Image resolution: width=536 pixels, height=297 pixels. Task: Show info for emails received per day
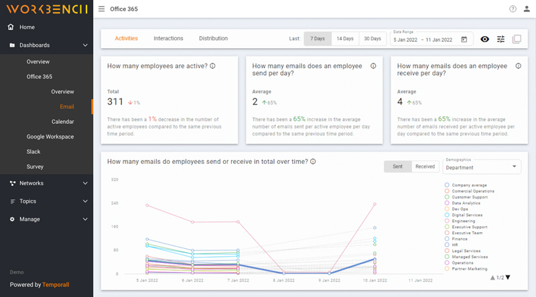click(518, 66)
